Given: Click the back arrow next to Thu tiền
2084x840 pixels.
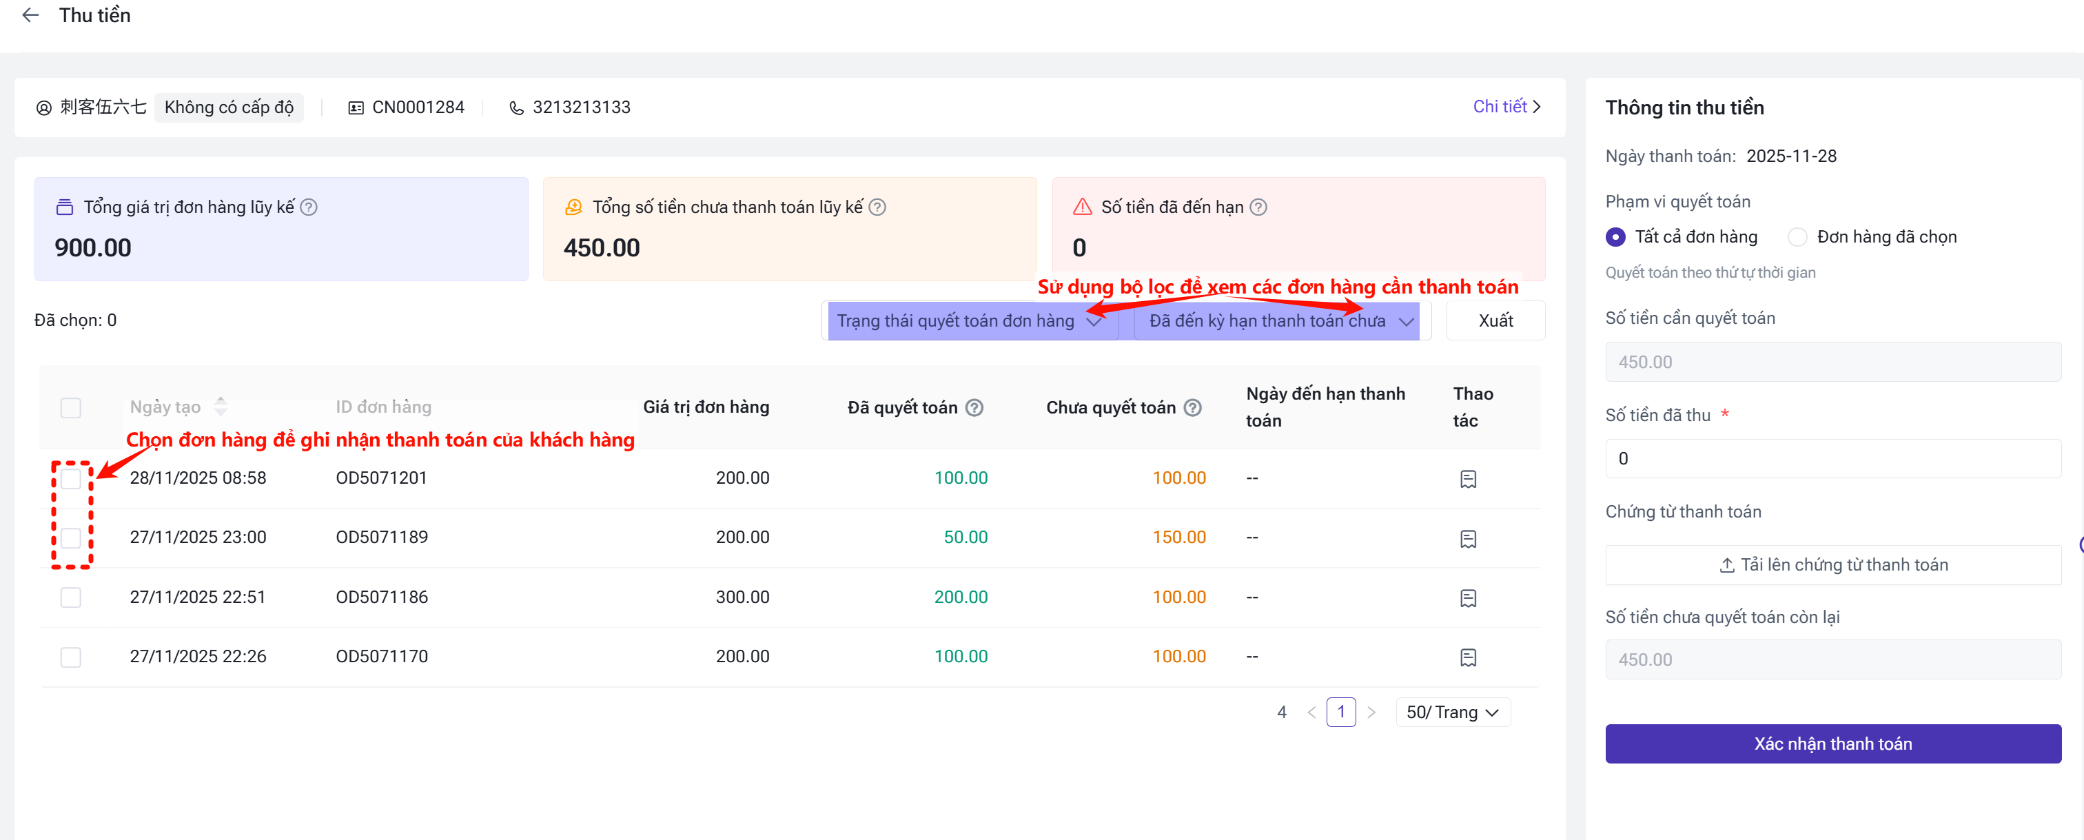Looking at the screenshot, I should click(31, 15).
